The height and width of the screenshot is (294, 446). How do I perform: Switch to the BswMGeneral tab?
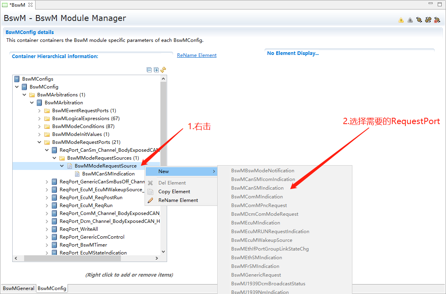[18, 288]
